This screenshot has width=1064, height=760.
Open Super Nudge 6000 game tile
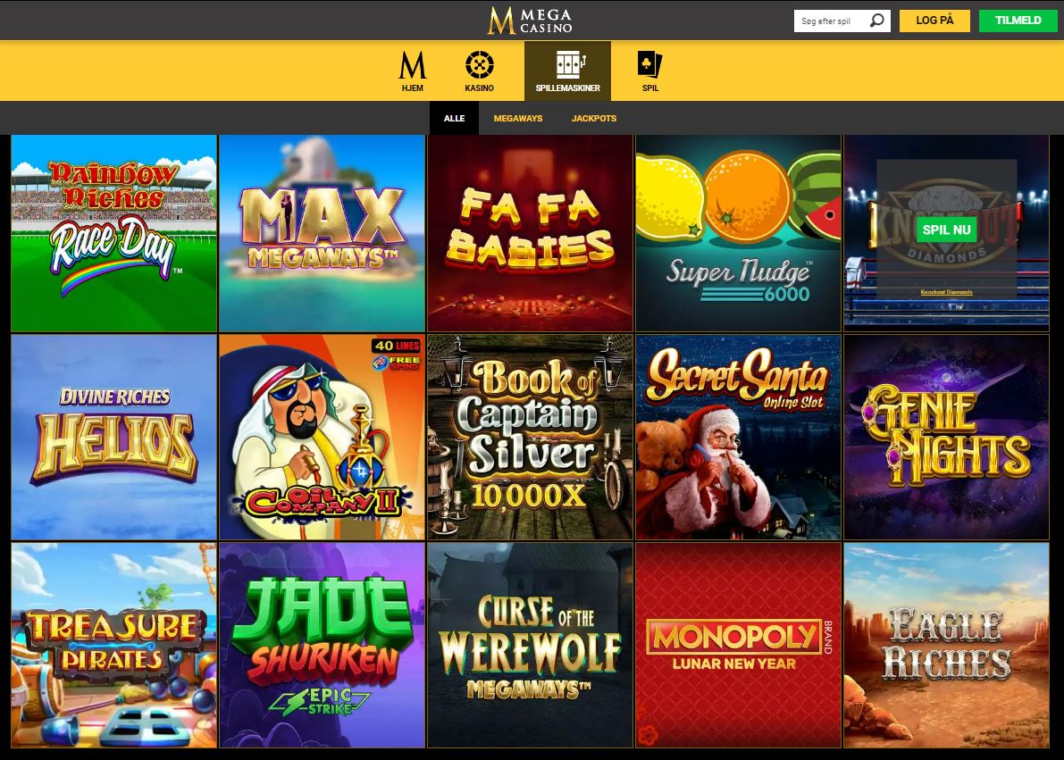(x=738, y=233)
